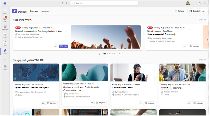Register for Kosilo in učenje event
This screenshot has height=116, width=210.
(x=149, y=103)
